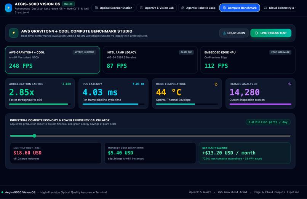307x199 pixels.
Task: Click the large '4.03 ms' latency value
Action: click(100, 92)
